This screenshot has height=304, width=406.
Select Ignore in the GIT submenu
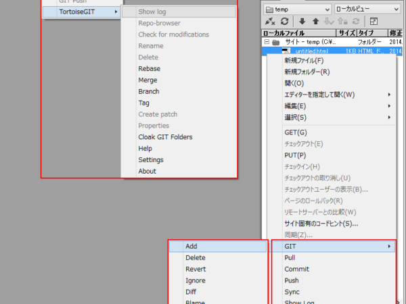[x=196, y=280]
